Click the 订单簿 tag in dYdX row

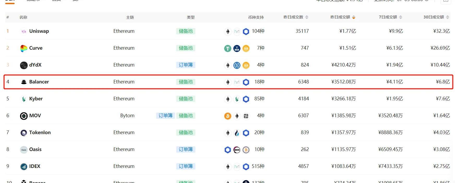click(x=186, y=65)
